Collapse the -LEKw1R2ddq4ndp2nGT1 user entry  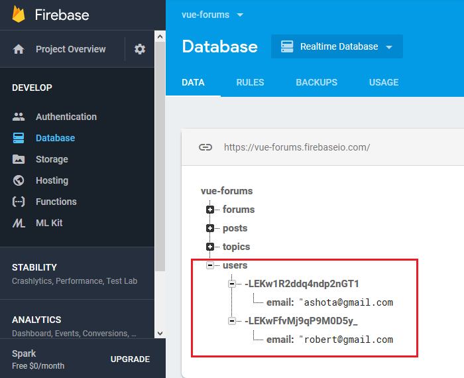tap(232, 284)
